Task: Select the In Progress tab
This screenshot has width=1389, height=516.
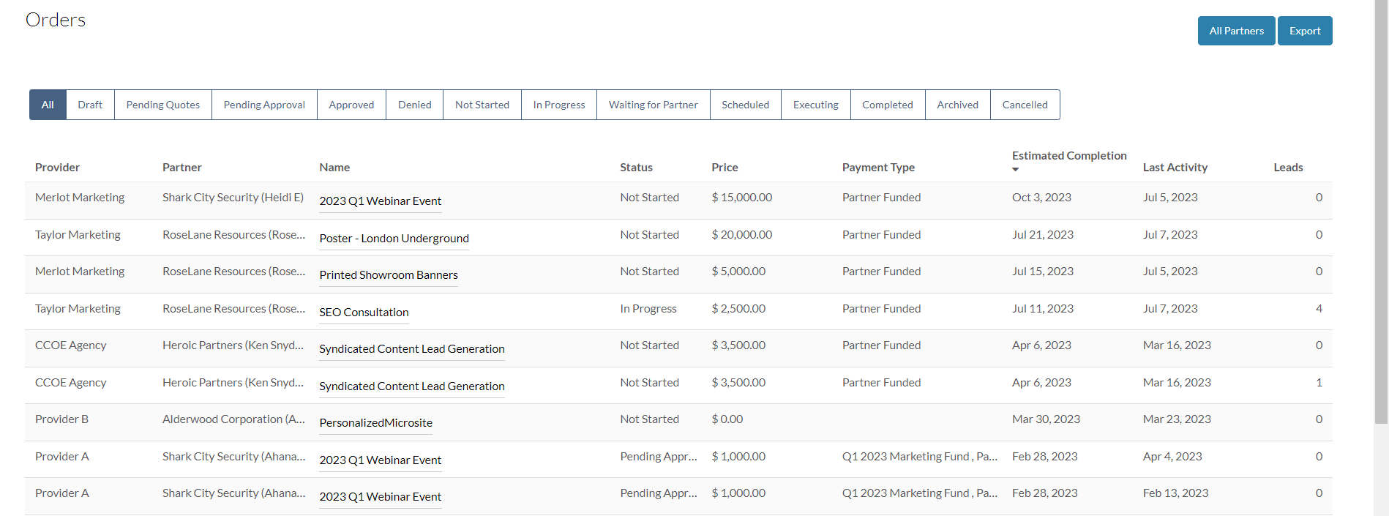Action: tap(559, 105)
